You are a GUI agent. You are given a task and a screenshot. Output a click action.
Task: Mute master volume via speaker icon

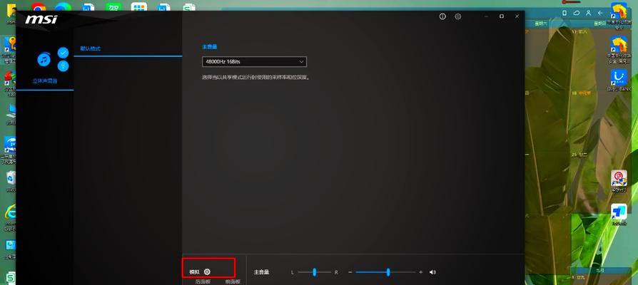pyautogui.click(x=432, y=272)
